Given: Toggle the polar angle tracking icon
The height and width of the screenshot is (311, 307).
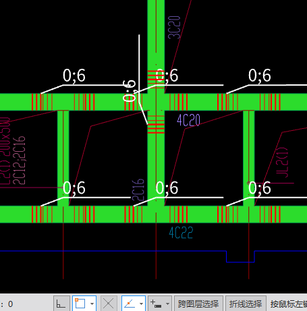Looking at the screenshot, I should (130, 304).
